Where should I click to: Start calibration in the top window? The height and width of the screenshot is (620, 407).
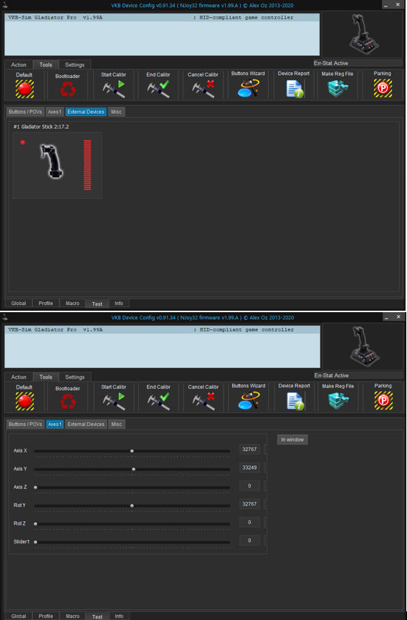(x=114, y=89)
